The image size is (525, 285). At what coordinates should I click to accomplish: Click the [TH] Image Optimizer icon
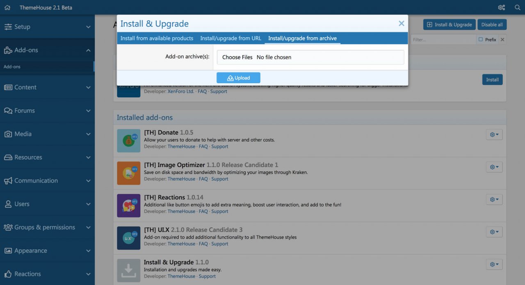click(128, 173)
